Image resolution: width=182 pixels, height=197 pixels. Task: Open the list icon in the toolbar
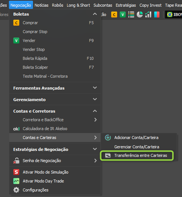pyautogui.click(x=131, y=14)
